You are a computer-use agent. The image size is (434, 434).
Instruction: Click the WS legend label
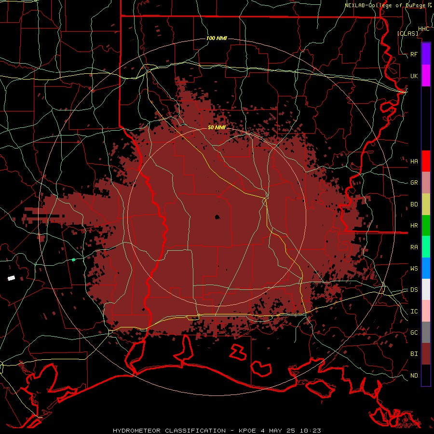414,269
